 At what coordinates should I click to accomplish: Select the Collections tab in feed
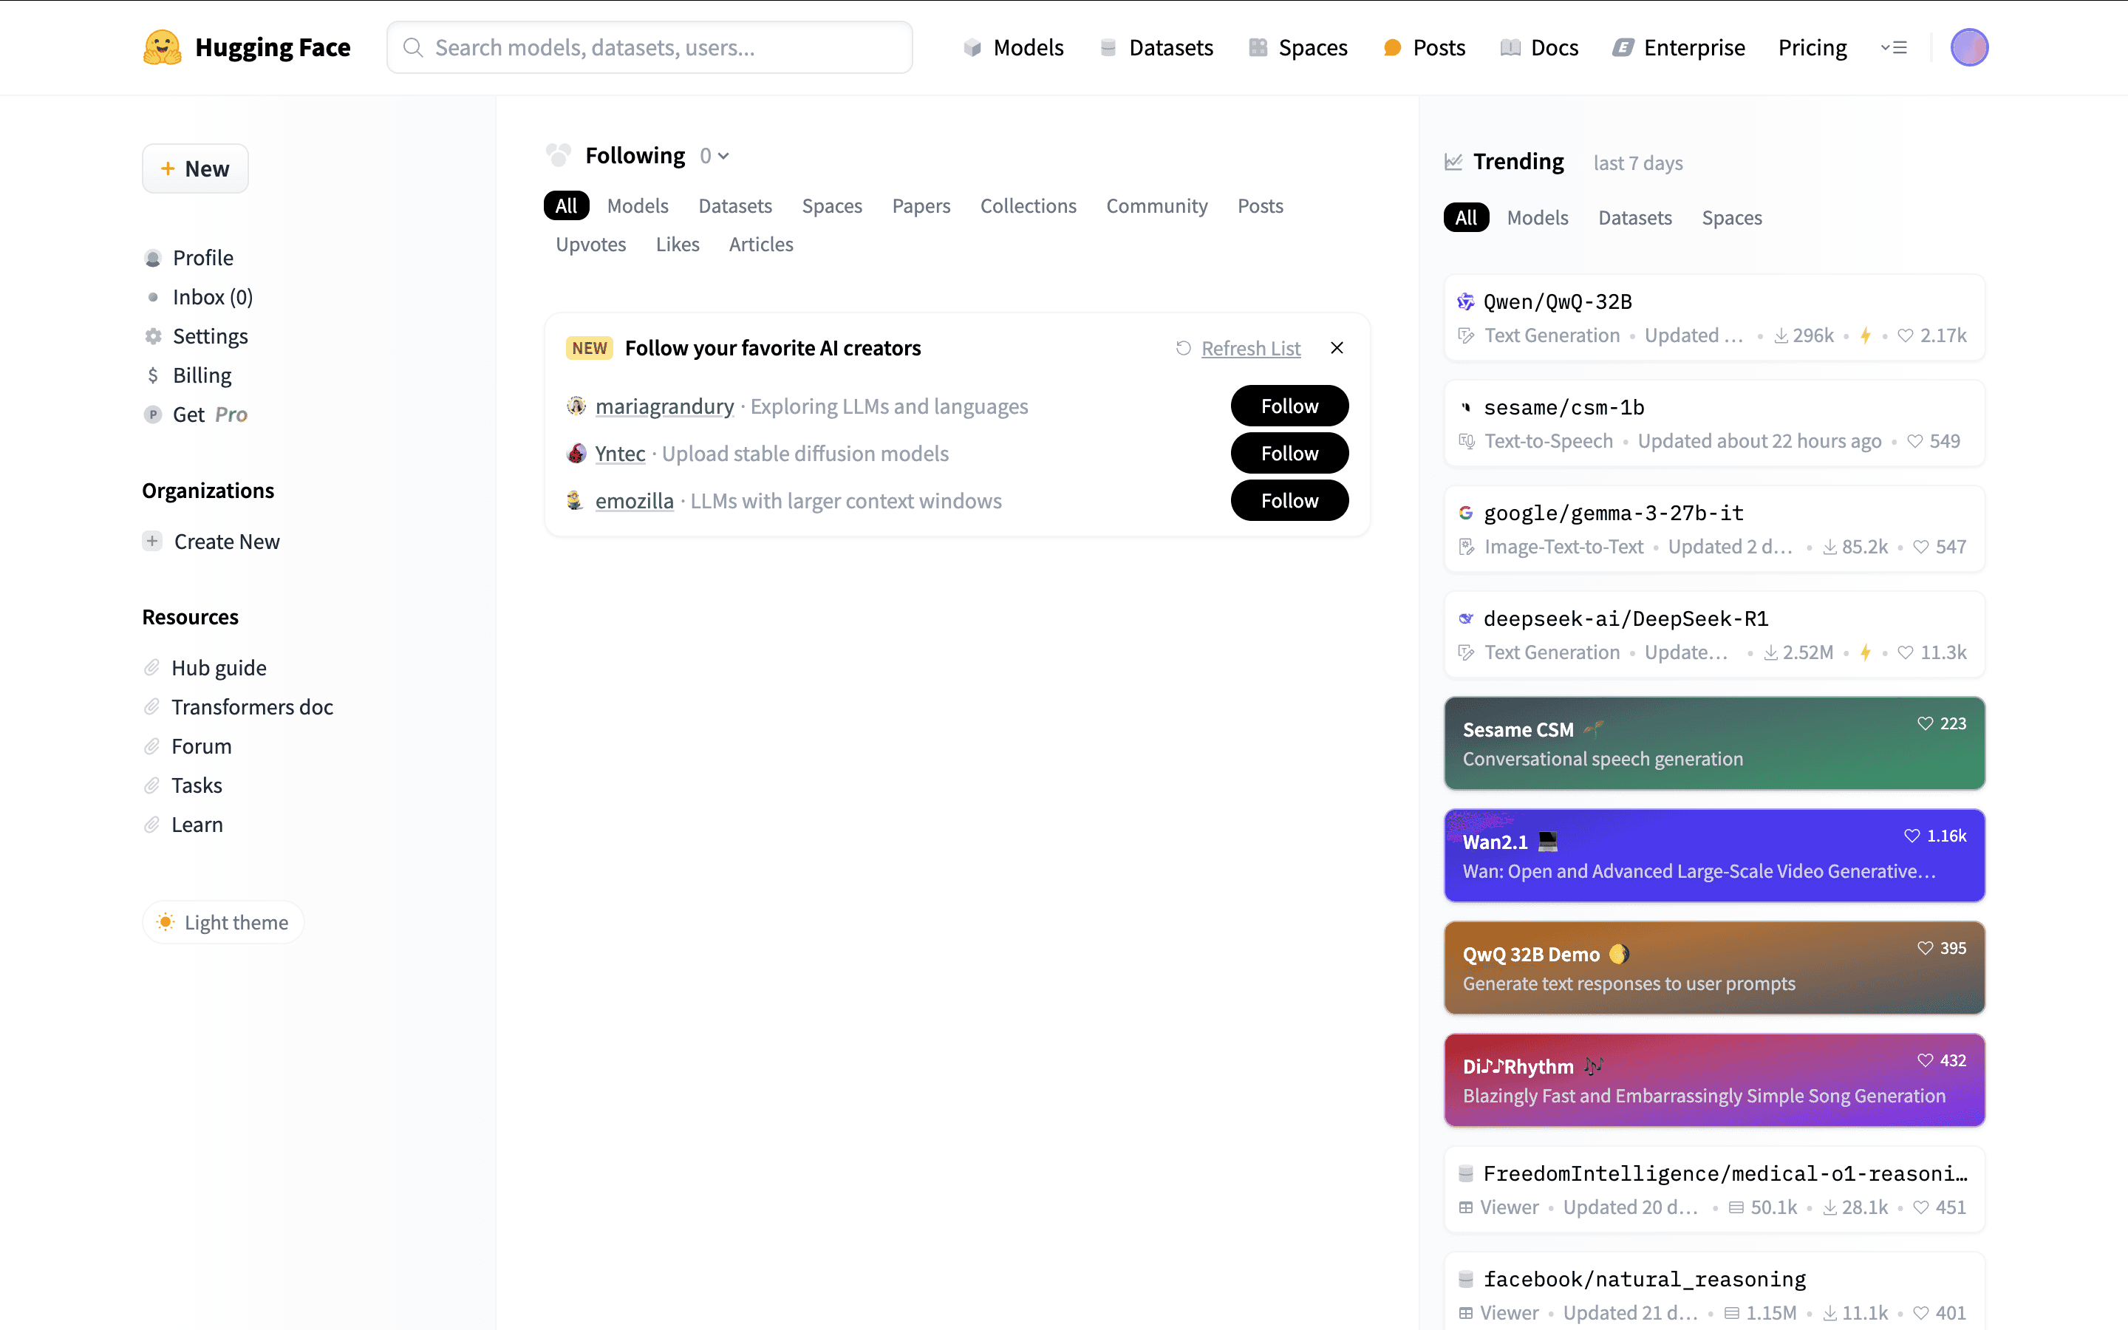coord(1028,206)
